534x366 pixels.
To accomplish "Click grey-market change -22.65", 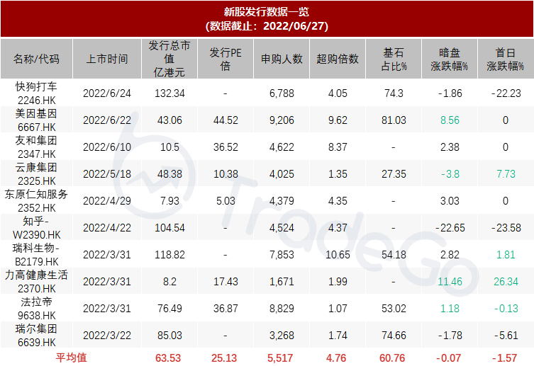I will (450, 228).
